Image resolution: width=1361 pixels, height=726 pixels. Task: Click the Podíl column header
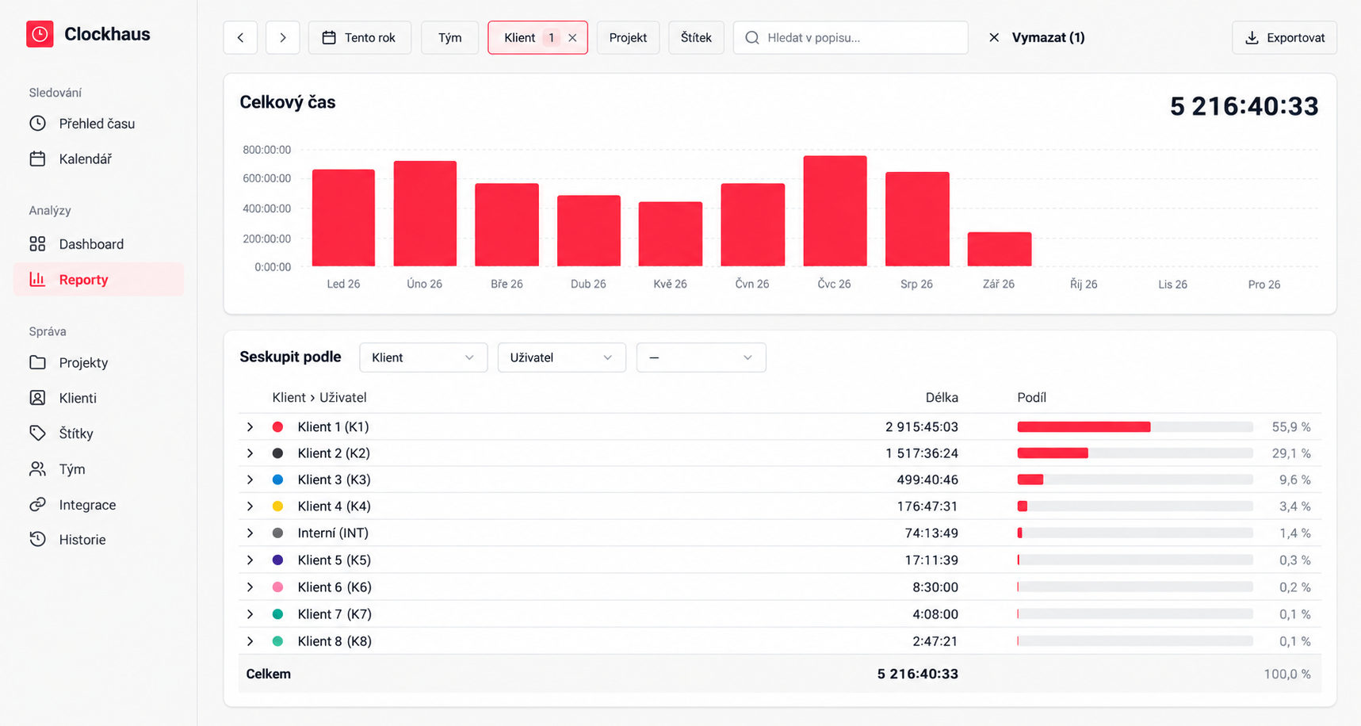[x=1032, y=398]
